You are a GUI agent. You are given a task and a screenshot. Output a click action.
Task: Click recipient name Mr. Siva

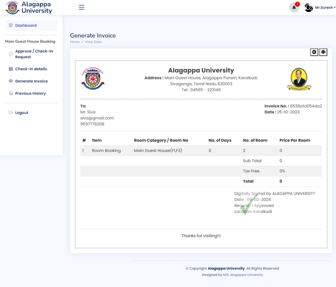(x=88, y=112)
